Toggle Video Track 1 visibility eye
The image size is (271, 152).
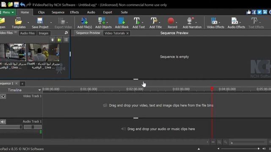tap(3, 96)
